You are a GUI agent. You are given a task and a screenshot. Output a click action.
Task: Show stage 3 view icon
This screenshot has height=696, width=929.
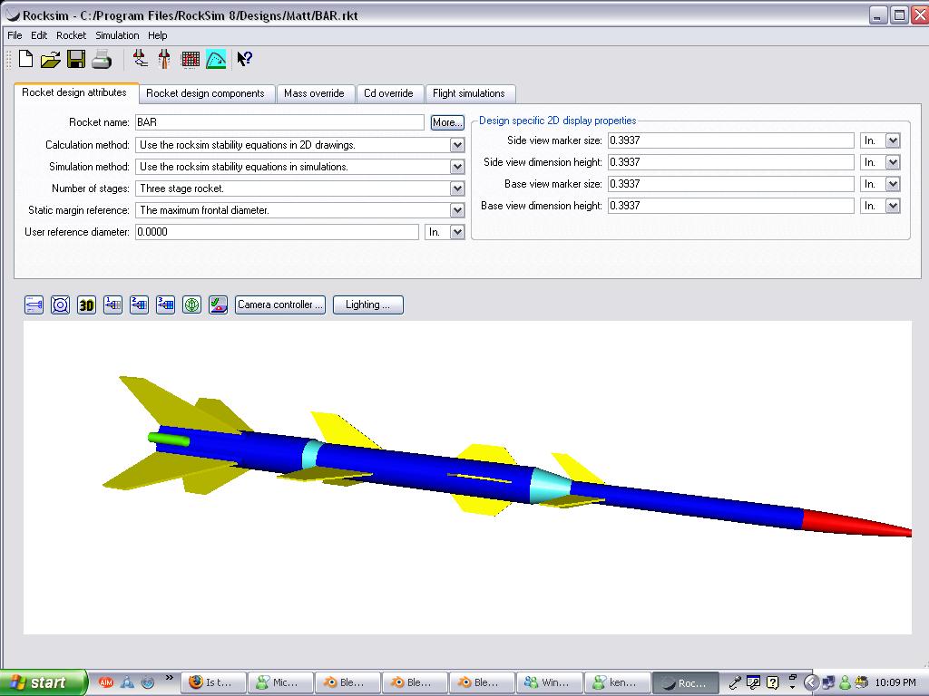pos(165,305)
